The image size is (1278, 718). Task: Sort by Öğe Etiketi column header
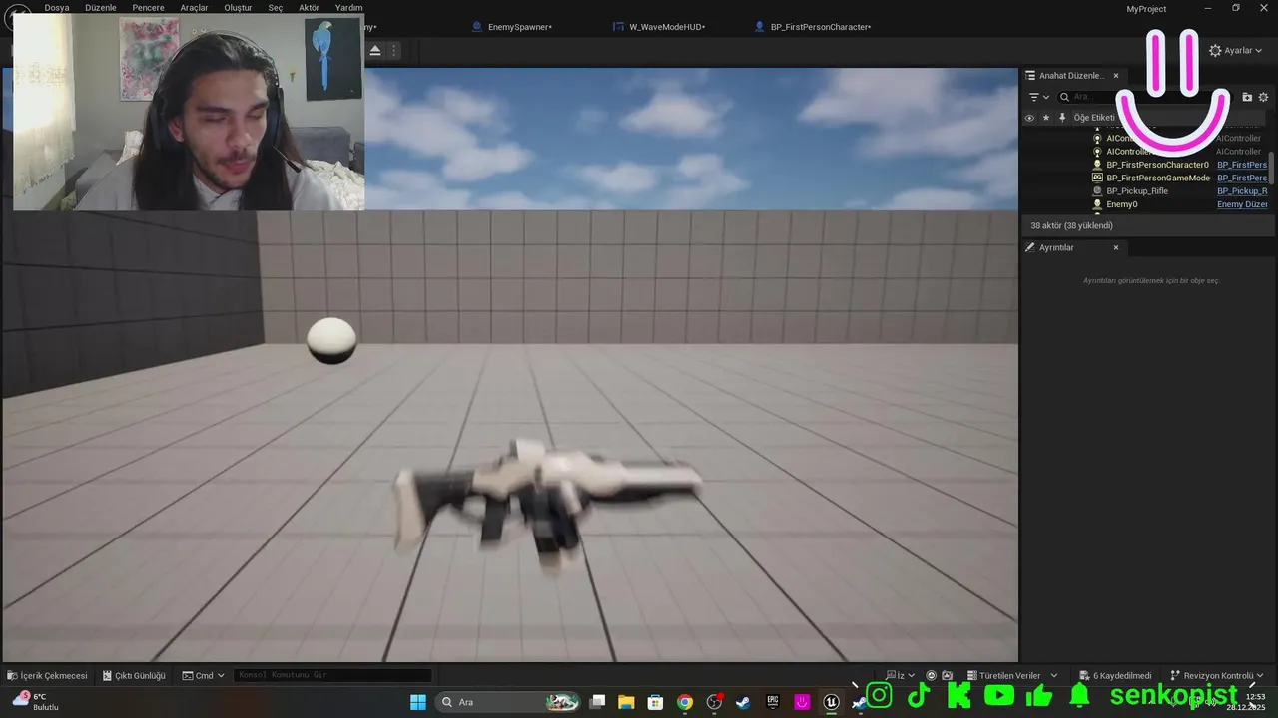(x=1094, y=117)
